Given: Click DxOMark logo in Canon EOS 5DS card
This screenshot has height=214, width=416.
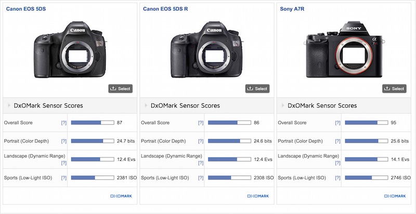Looking at the screenshot, I should tap(121, 196).
